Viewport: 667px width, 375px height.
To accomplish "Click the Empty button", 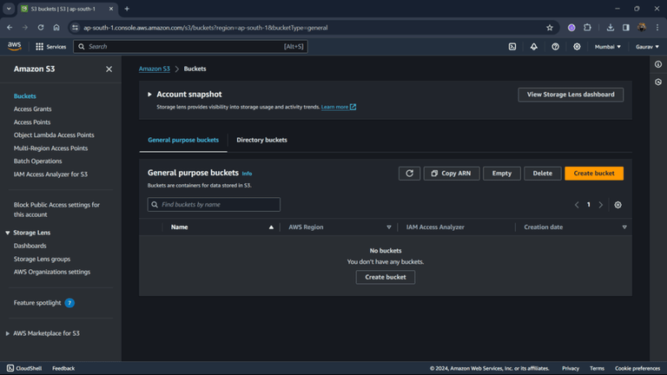I will click(x=501, y=174).
